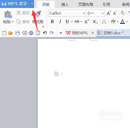Apply yellow text highlight color
Image resolution: width=130 pixels, height=128 pixels.
(x=113, y=21)
